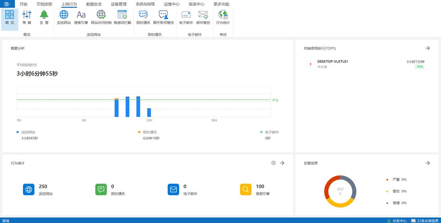Select the 搜索引擎 ribbon tool
441x223 pixels.
pos(81,17)
